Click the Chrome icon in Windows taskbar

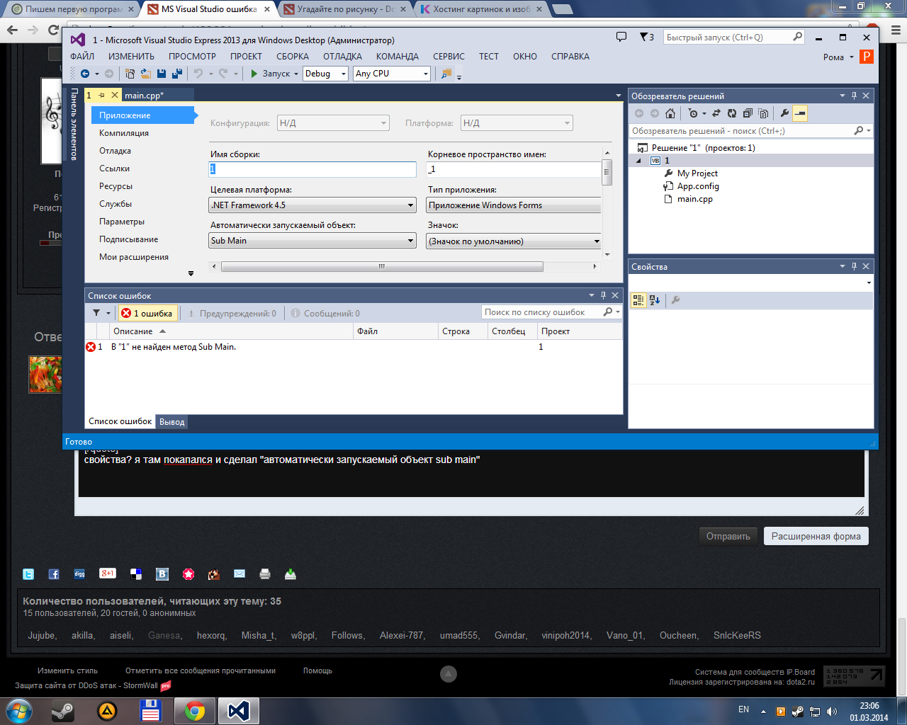(x=195, y=710)
